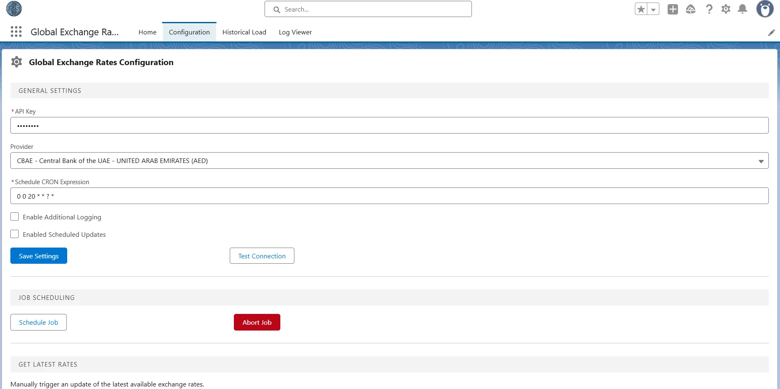Viewport: 780px width, 389px height.
Task: Click the JOB SCHEDULING section header
Action: click(389, 297)
